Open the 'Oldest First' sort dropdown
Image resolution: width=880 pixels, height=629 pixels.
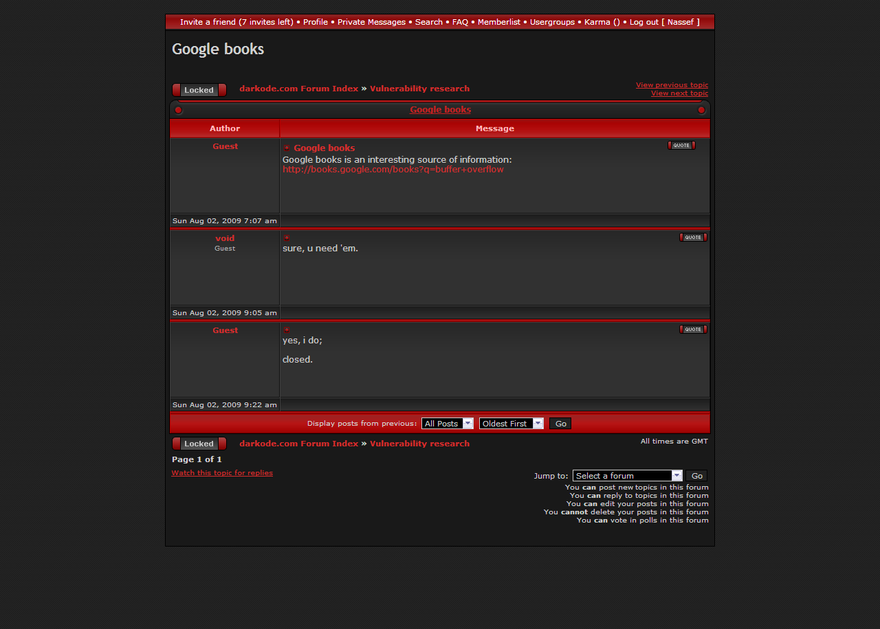511,424
